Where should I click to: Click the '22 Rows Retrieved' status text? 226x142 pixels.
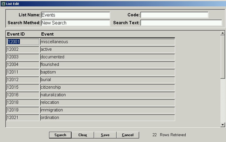coord(169,135)
